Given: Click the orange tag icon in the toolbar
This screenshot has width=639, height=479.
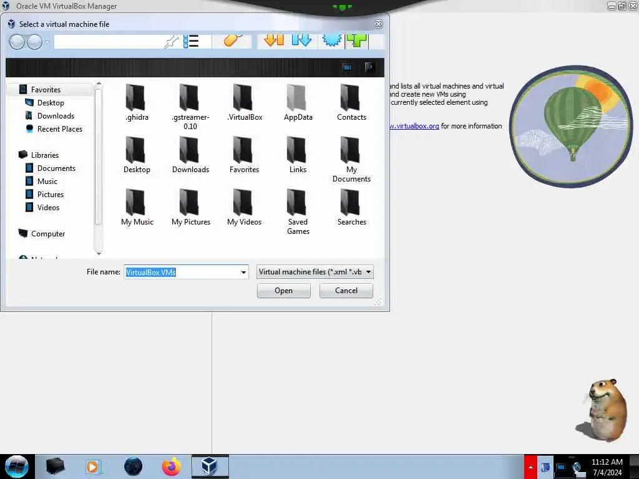Looking at the screenshot, I should pos(233,41).
